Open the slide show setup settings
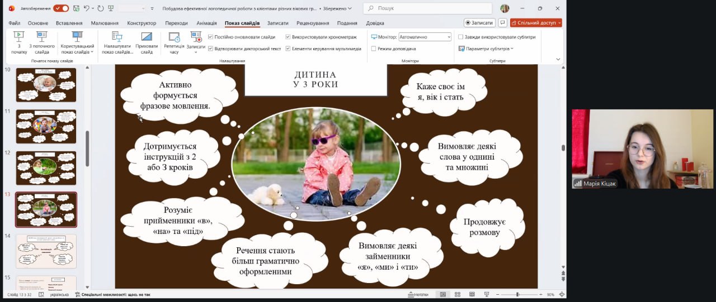Screen dimensions: 716x302 pyautogui.click(x=117, y=42)
